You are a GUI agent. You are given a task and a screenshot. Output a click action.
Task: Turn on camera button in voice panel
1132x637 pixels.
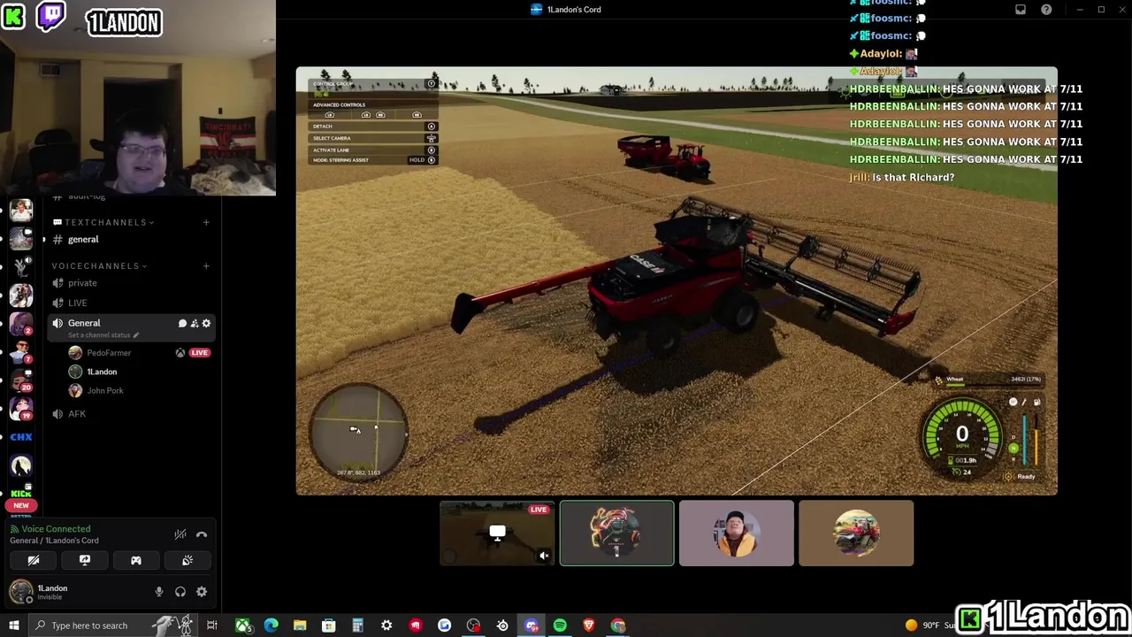pos(34,560)
